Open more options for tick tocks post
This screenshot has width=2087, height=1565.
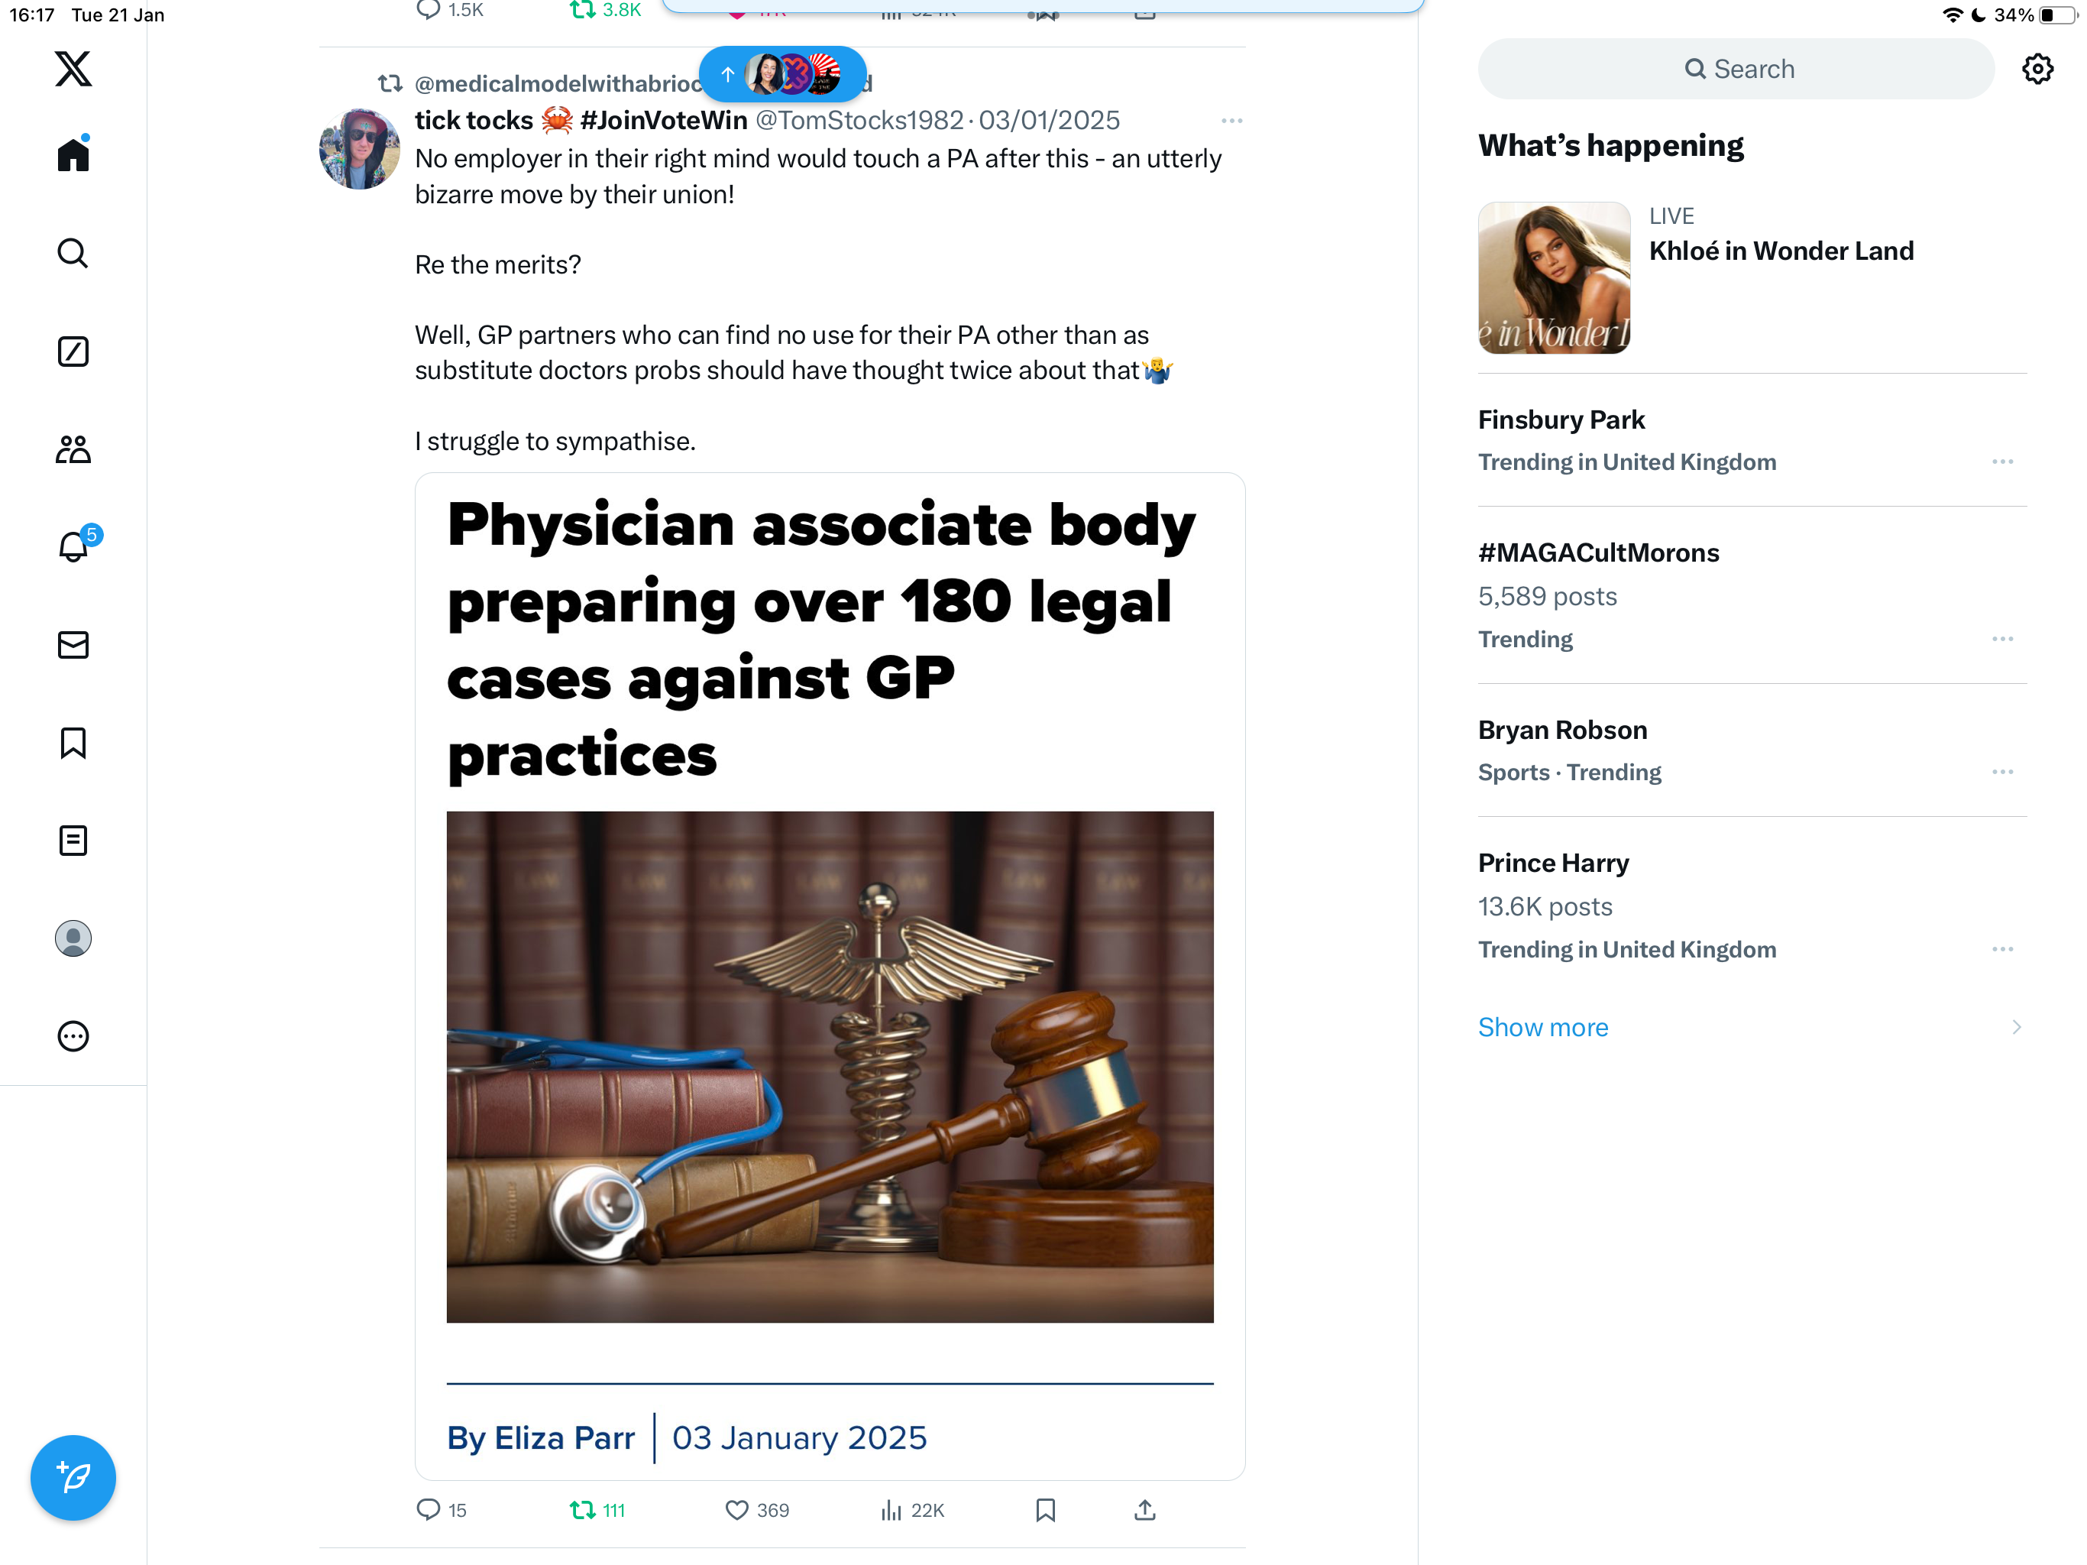tap(1231, 121)
